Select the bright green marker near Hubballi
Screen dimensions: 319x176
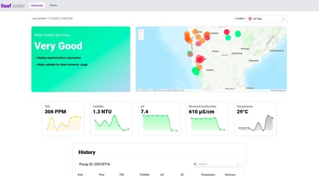(195, 70)
